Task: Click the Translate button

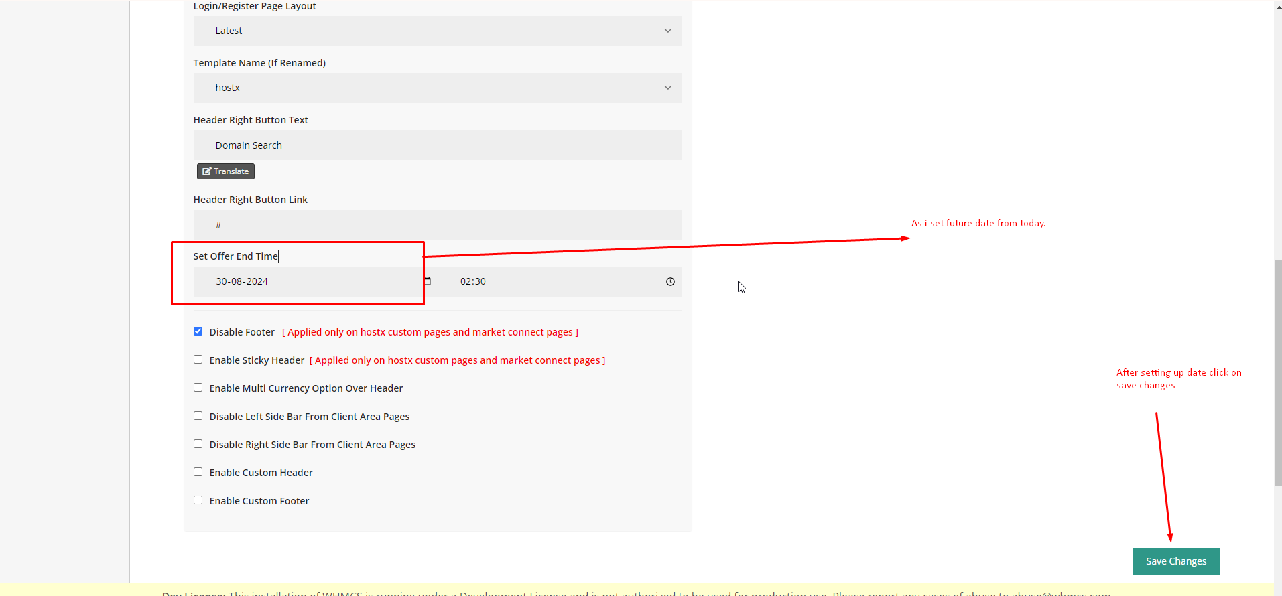Action: point(225,171)
